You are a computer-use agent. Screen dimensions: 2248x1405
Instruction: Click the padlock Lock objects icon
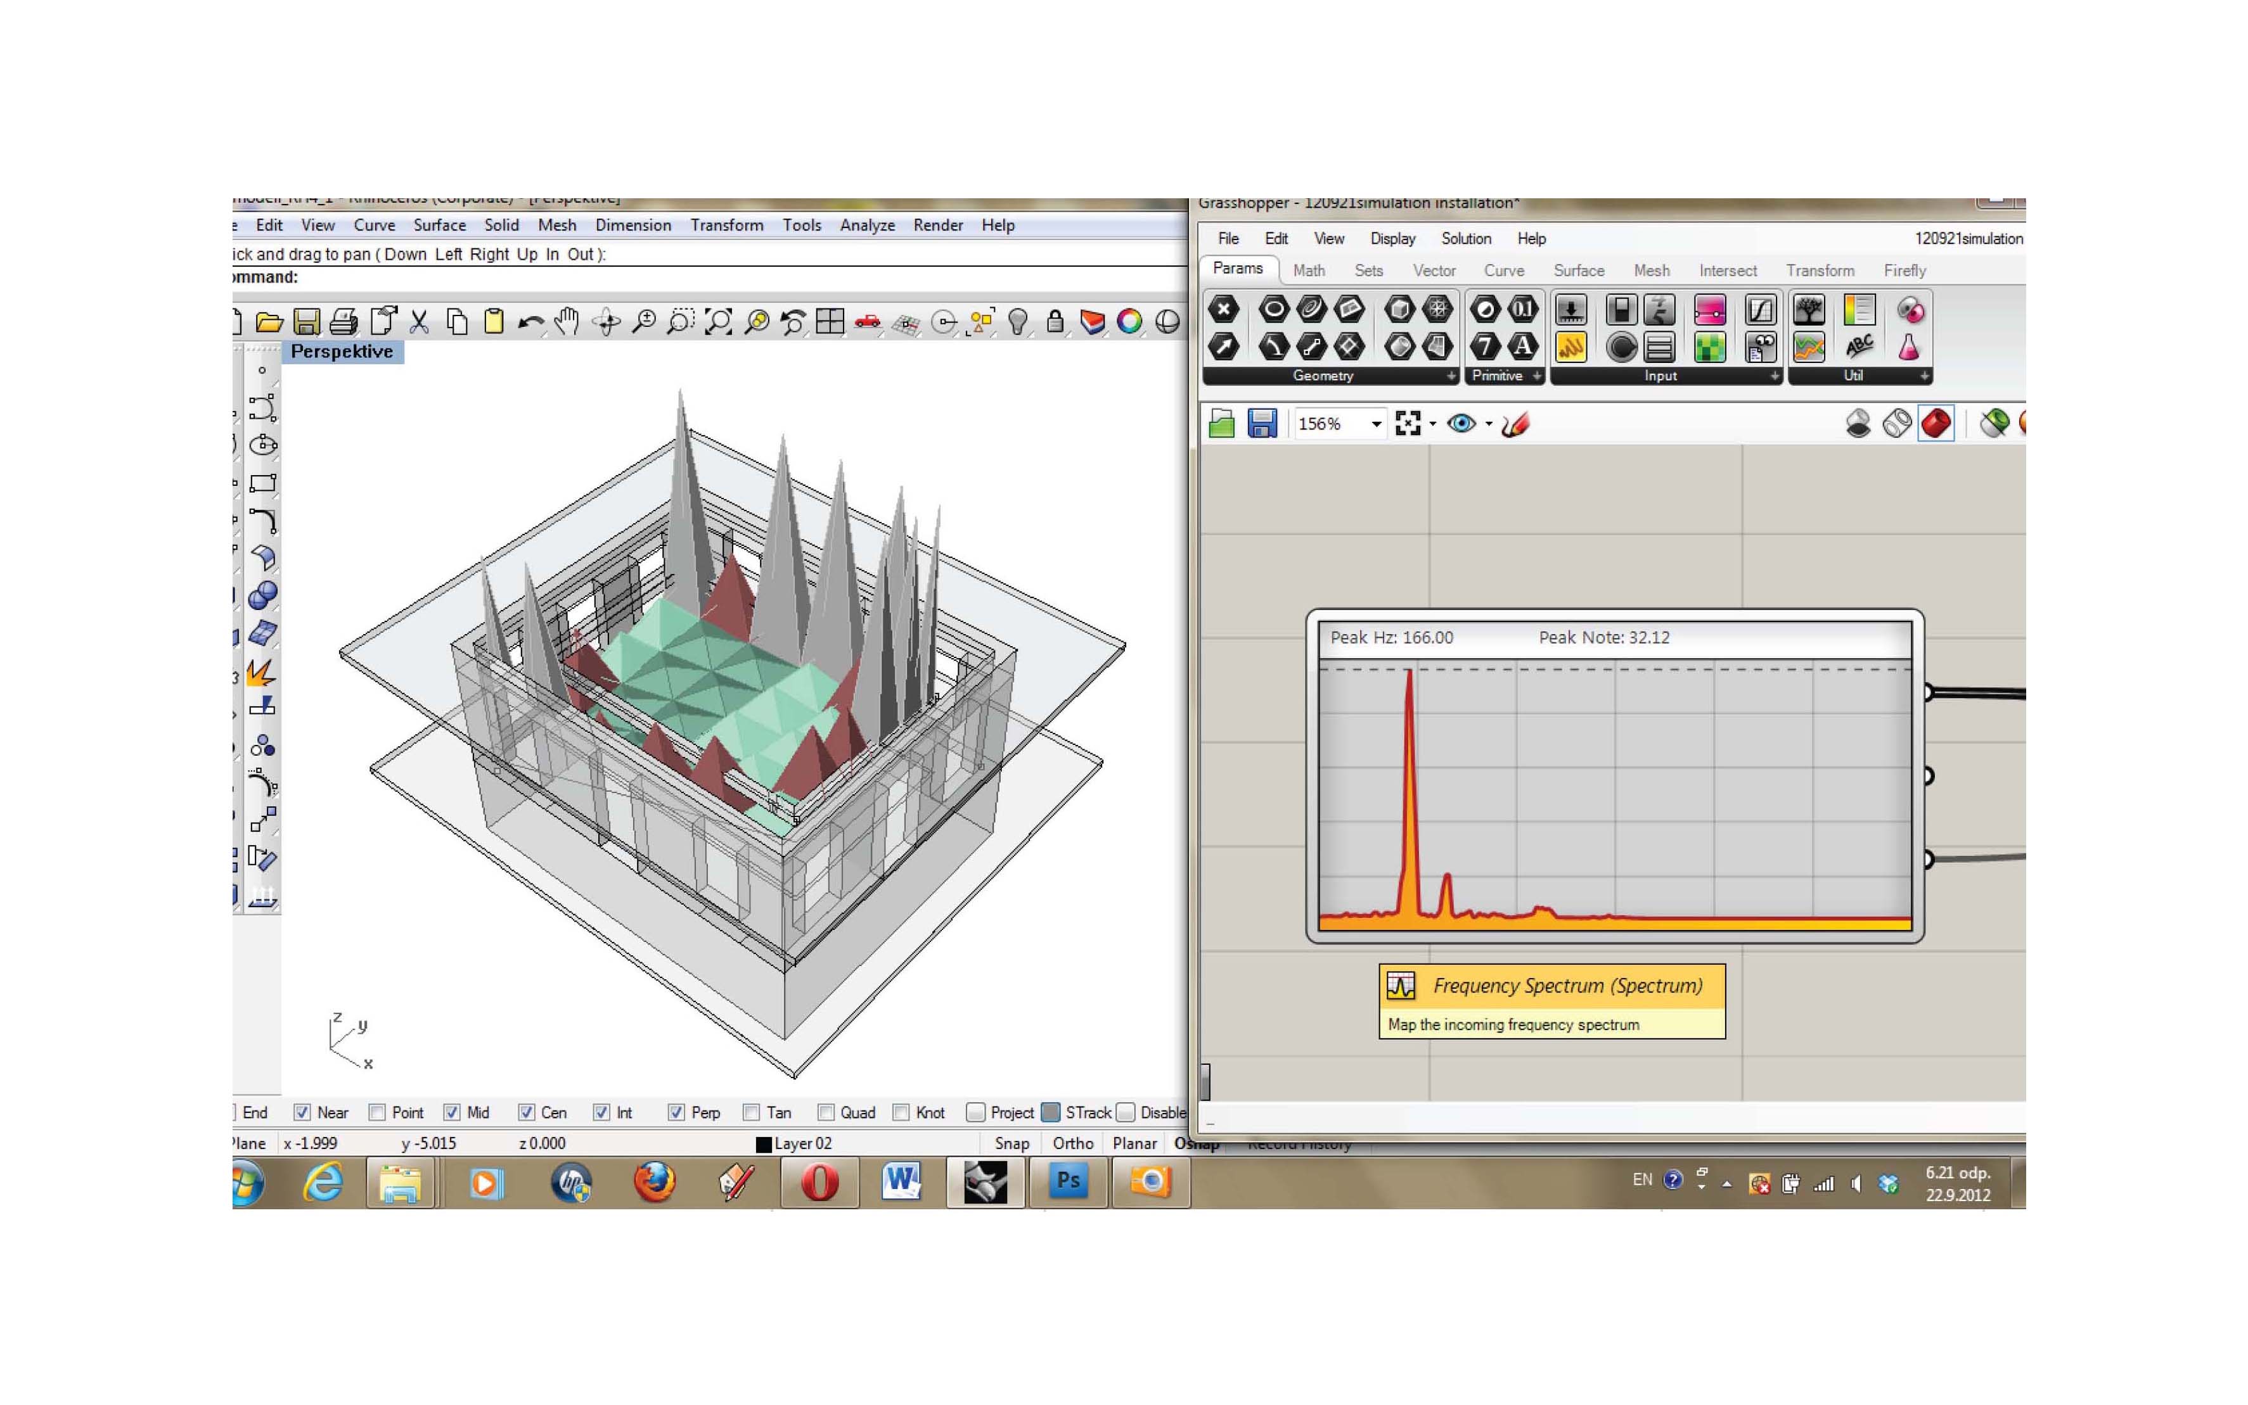click(x=1055, y=322)
